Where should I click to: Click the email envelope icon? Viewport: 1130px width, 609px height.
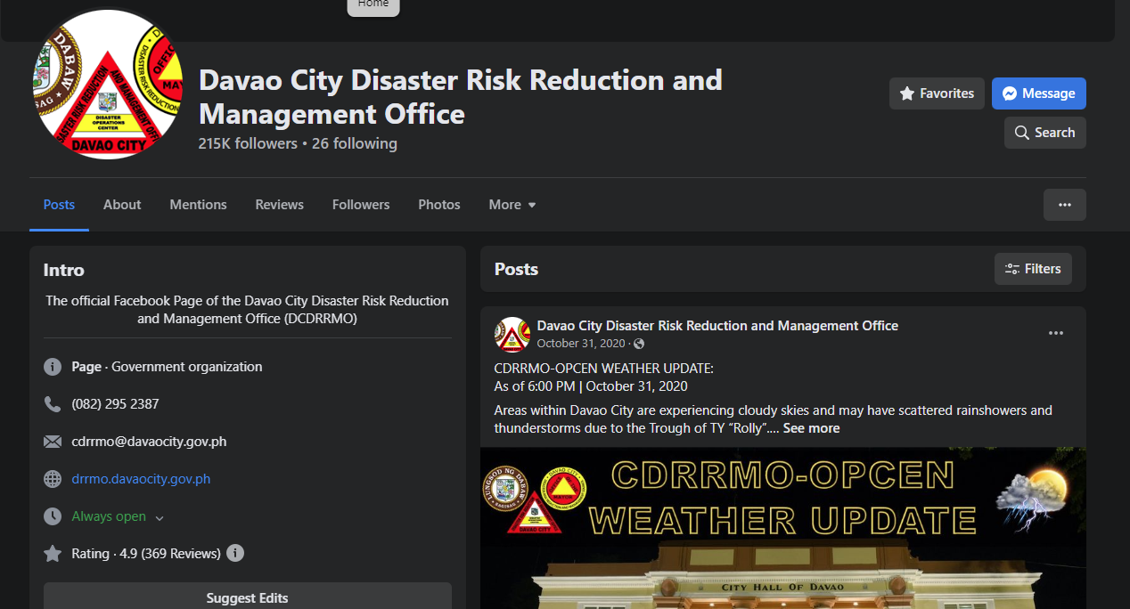click(x=53, y=442)
